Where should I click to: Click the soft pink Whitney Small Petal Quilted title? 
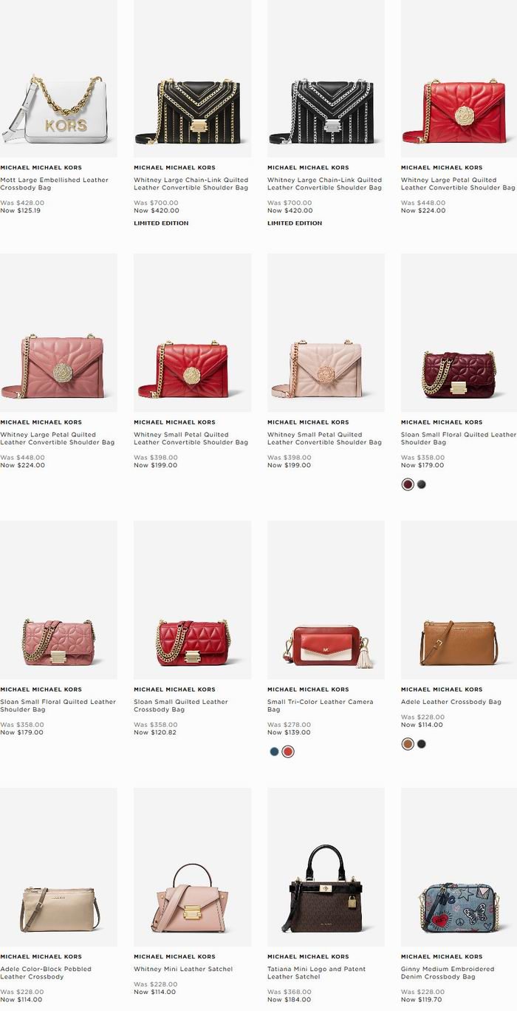pyautogui.click(x=325, y=439)
